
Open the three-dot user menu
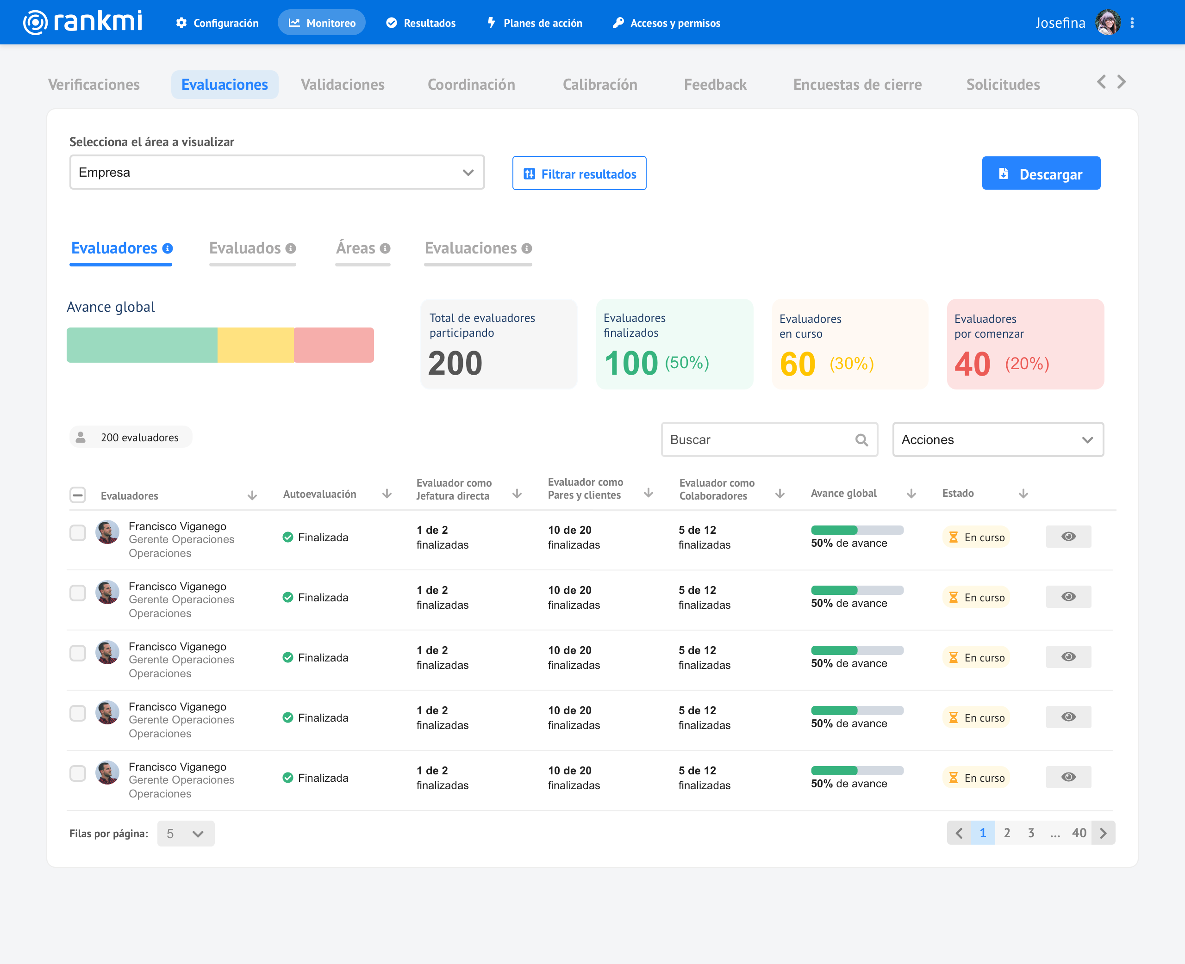(1132, 23)
